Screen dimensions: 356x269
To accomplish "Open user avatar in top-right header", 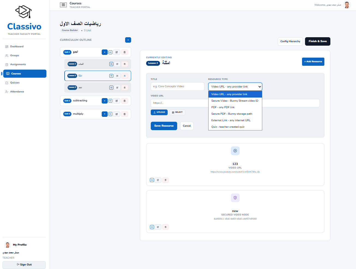I will (347, 5).
